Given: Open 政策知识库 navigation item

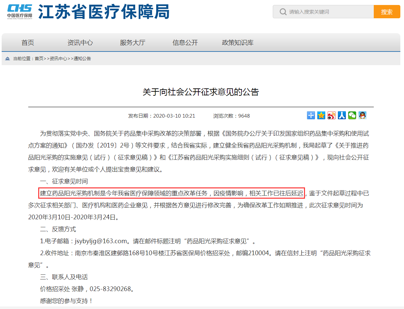Looking at the screenshot, I should [x=238, y=43].
